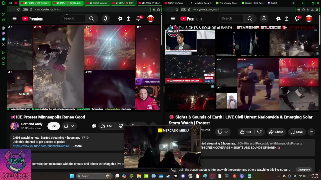Reload the right pane page
This screenshot has height=180, width=321.
coord(177,9)
